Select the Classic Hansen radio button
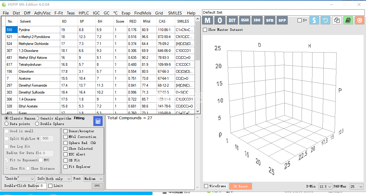 coord(7,118)
